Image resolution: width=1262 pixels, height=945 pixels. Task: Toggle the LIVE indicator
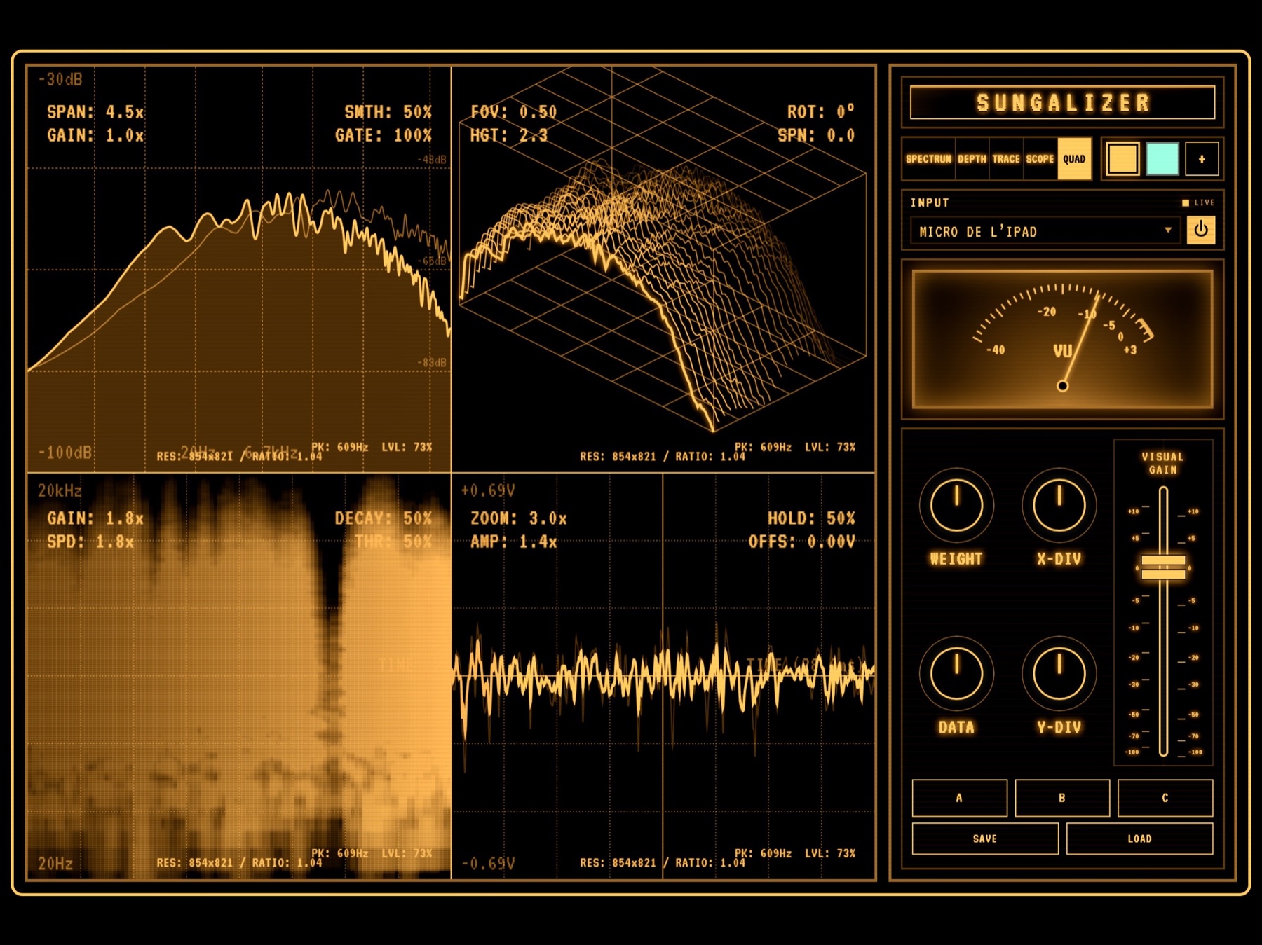[x=1197, y=202]
